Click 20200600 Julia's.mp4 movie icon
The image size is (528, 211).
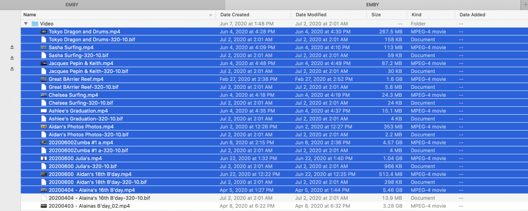(44, 158)
